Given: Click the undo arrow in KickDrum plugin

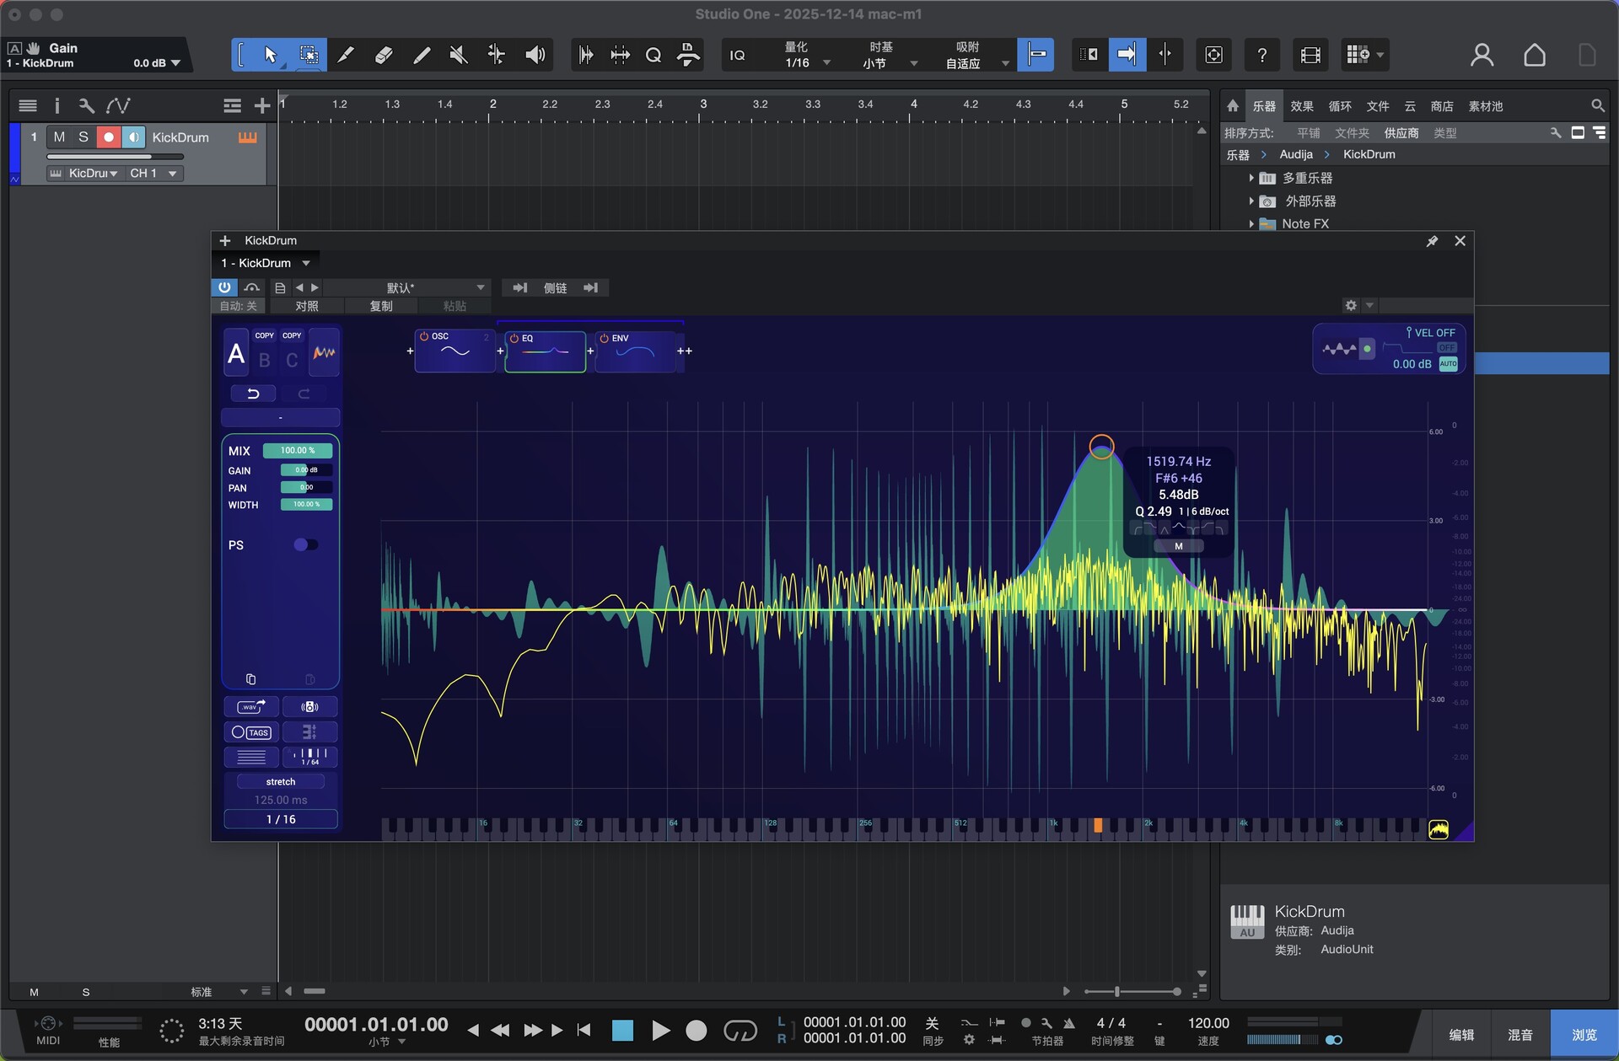Looking at the screenshot, I should click(x=252, y=394).
